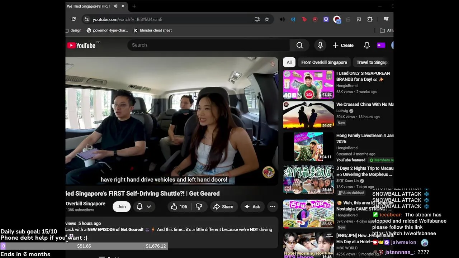
Task: Open the Overkill Singapore channel
Action: point(85,204)
